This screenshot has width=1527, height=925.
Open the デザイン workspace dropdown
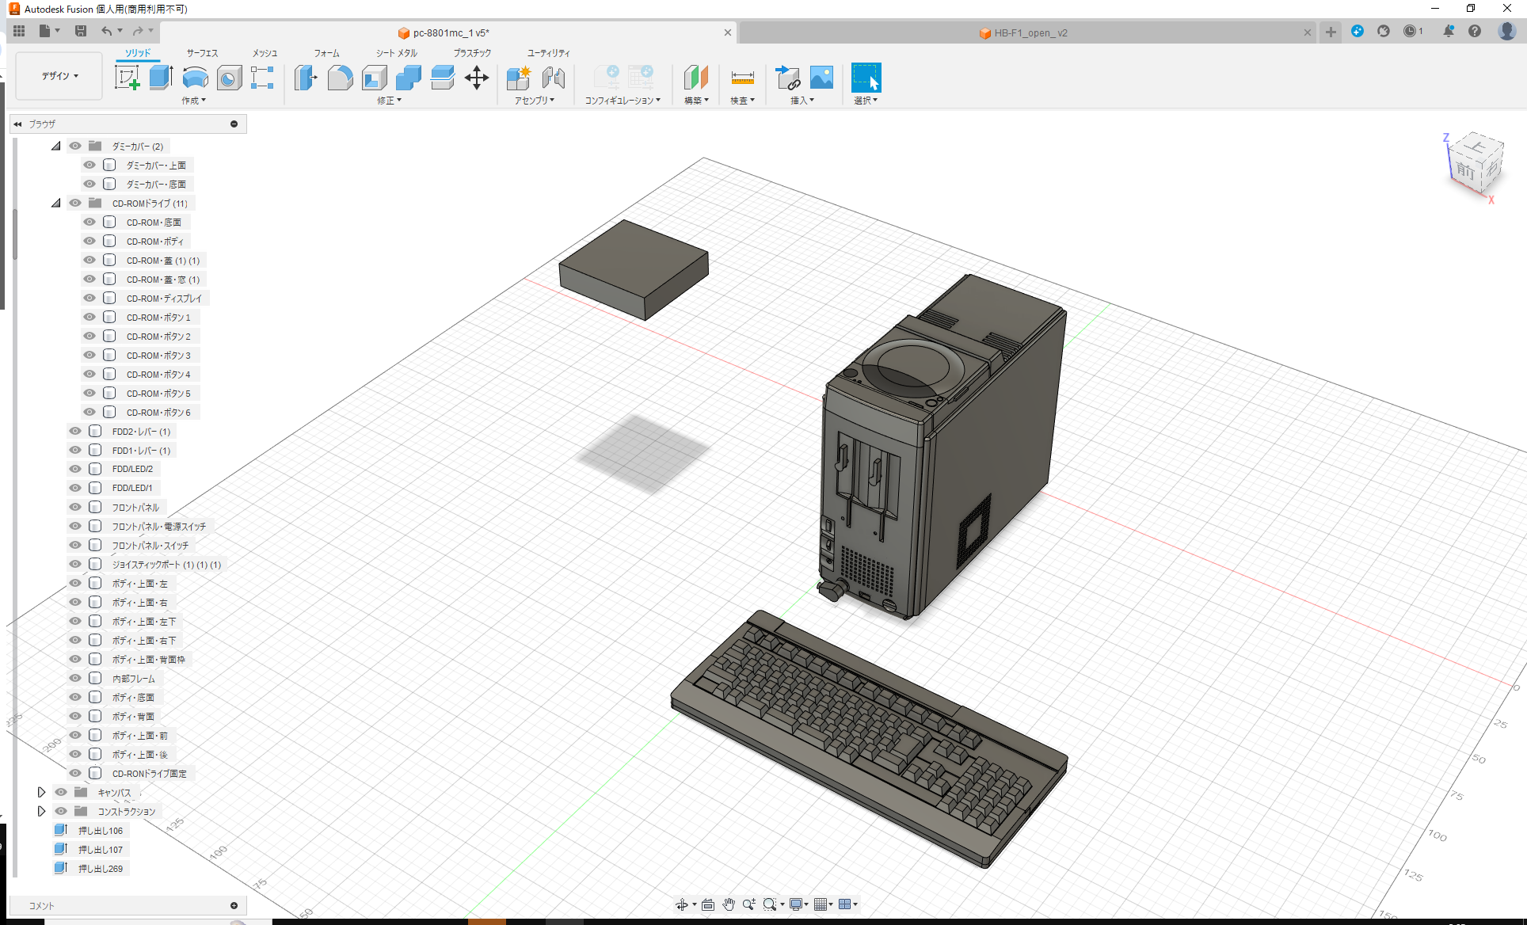coord(58,76)
